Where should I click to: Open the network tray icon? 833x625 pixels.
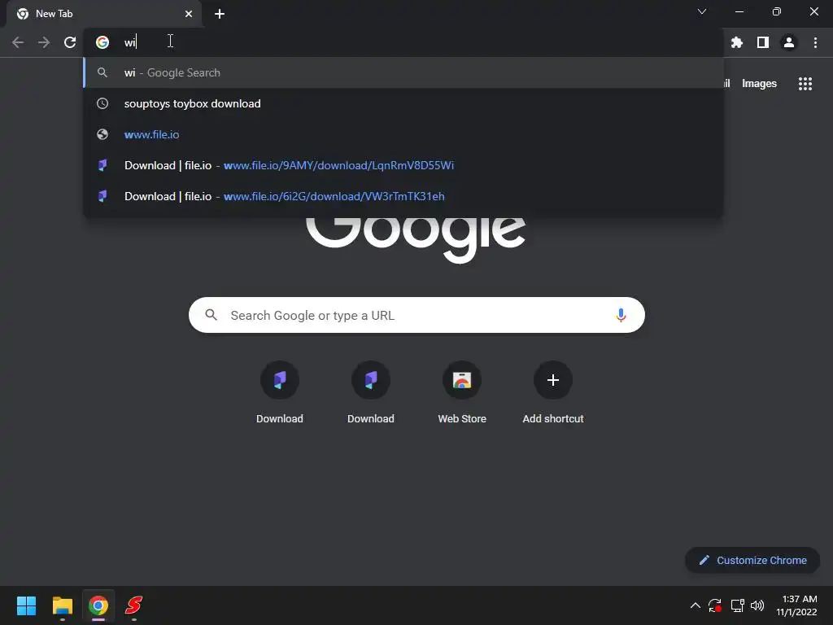tap(737, 605)
